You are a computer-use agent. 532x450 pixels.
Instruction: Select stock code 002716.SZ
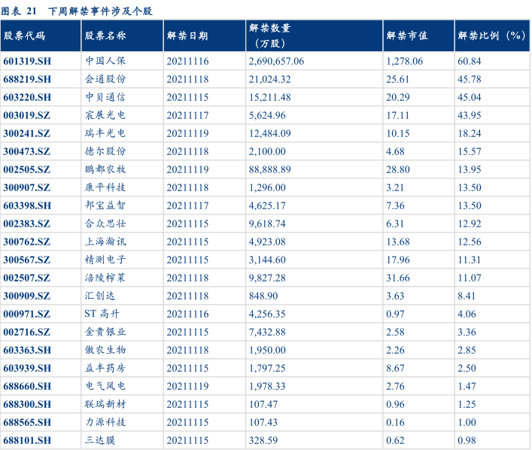(27, 332)
